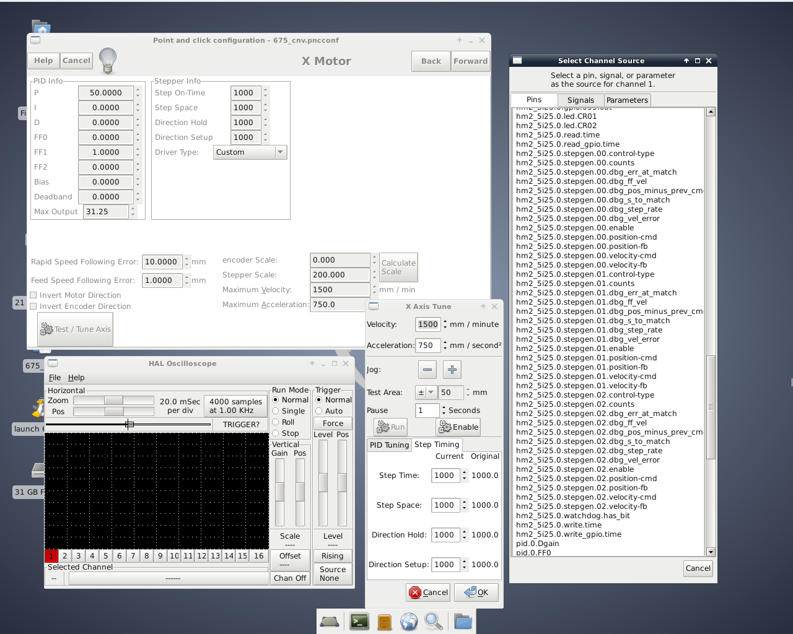793x634 pixels.
Task: Open the terminal from the bottom dock
Action: coord(359,622)
